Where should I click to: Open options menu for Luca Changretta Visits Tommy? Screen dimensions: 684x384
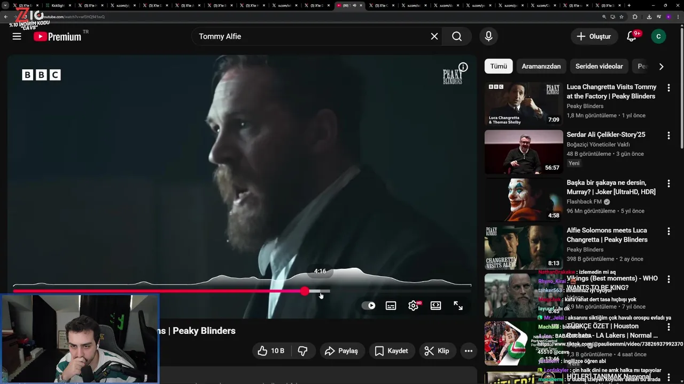[669, 87]
